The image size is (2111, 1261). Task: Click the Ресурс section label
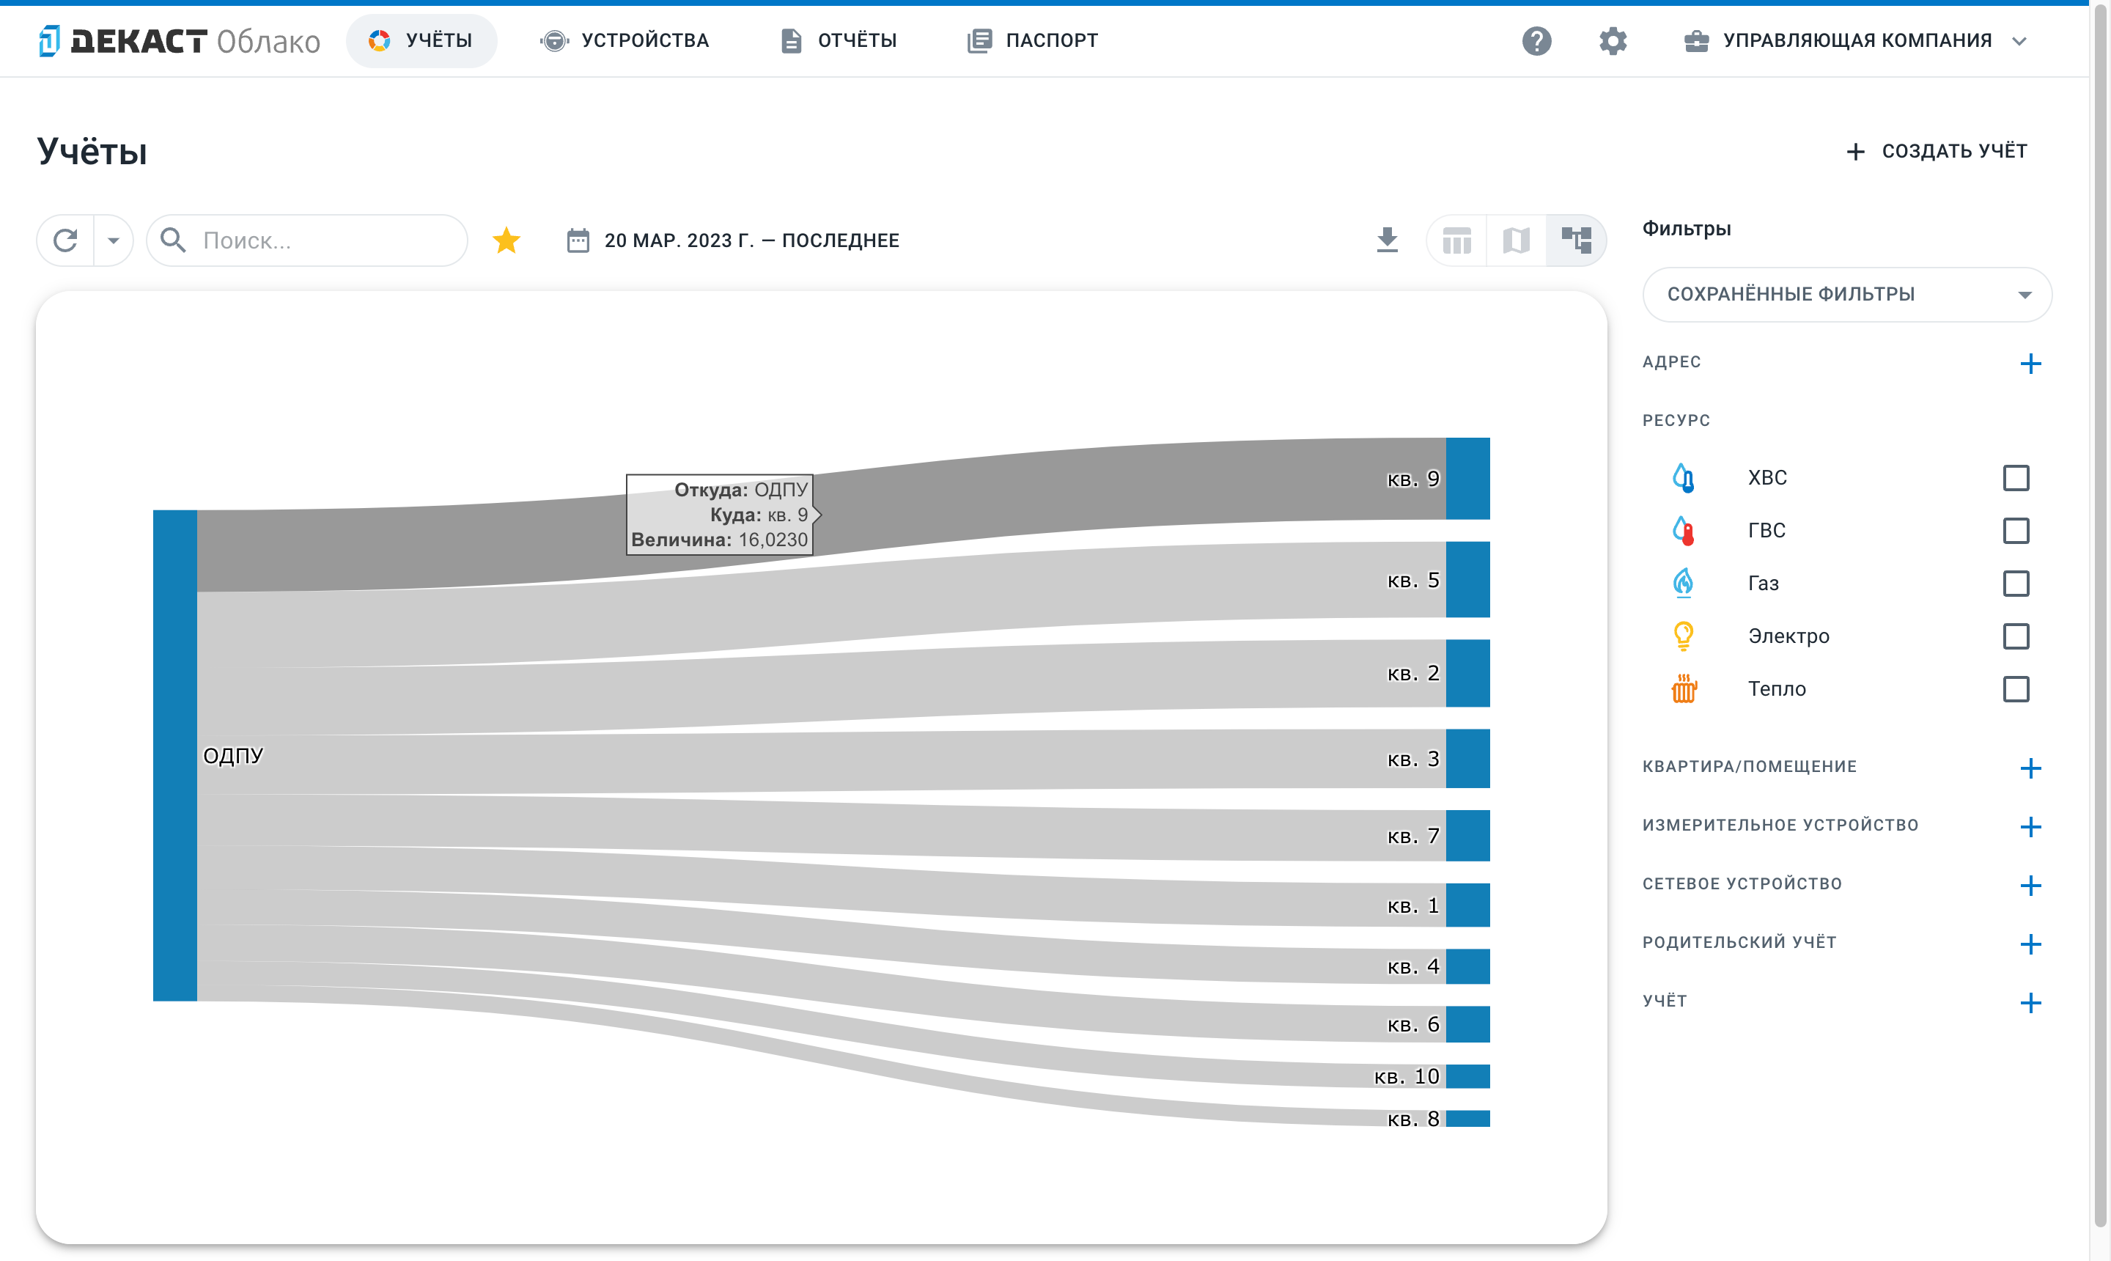1676,421
